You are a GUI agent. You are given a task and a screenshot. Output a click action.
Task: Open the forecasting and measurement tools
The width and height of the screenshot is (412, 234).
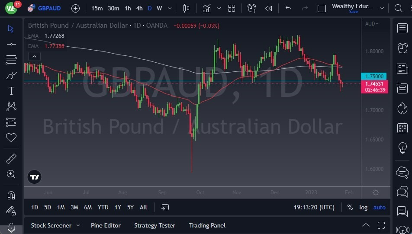pos(11,122)
